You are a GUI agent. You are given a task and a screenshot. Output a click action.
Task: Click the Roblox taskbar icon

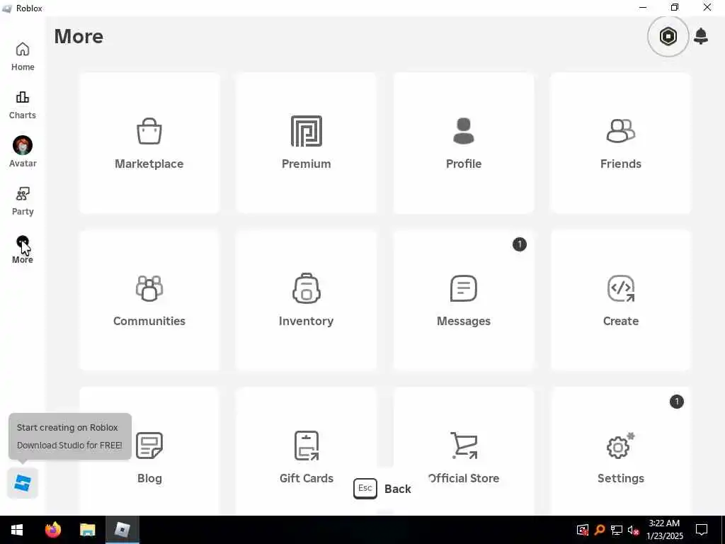[122, 530]
